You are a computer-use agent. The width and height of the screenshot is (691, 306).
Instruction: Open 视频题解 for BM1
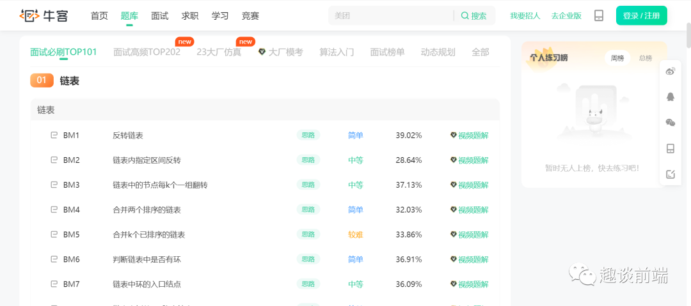pyautogui.click(x=470, y=135)
